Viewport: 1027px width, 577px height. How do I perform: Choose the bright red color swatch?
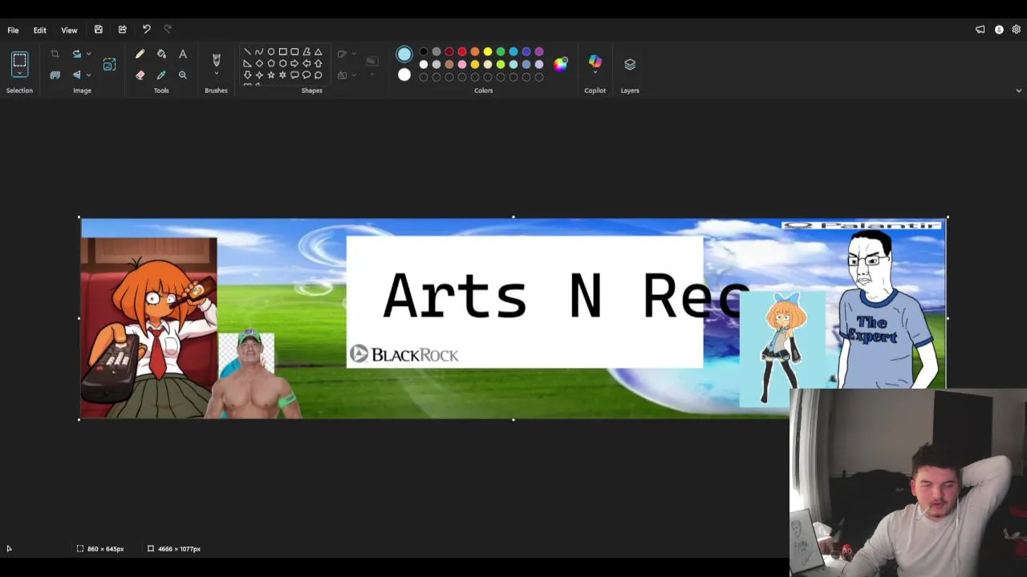point(462,52)
